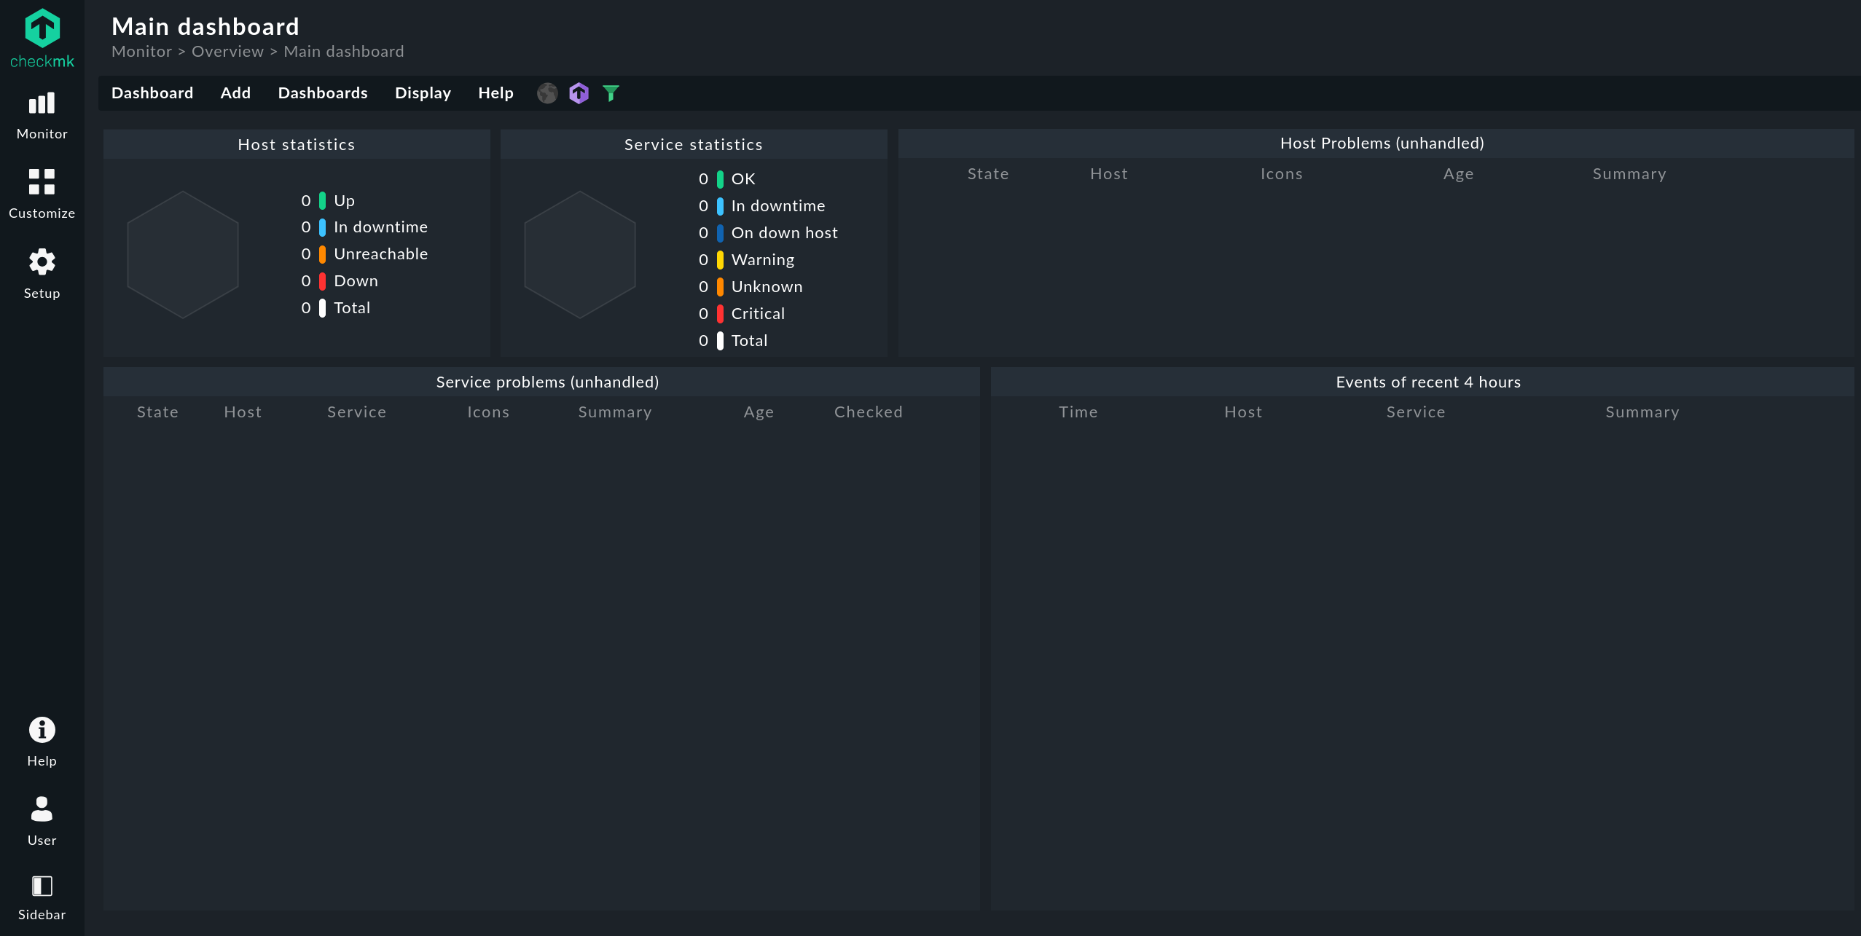Sort Service problems by State column
Screen dimensions: 1861x936
pyautogui.click(x=157, y=412)
